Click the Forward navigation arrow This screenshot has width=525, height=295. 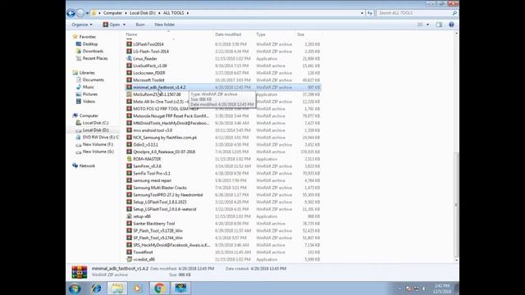point(80,13)
